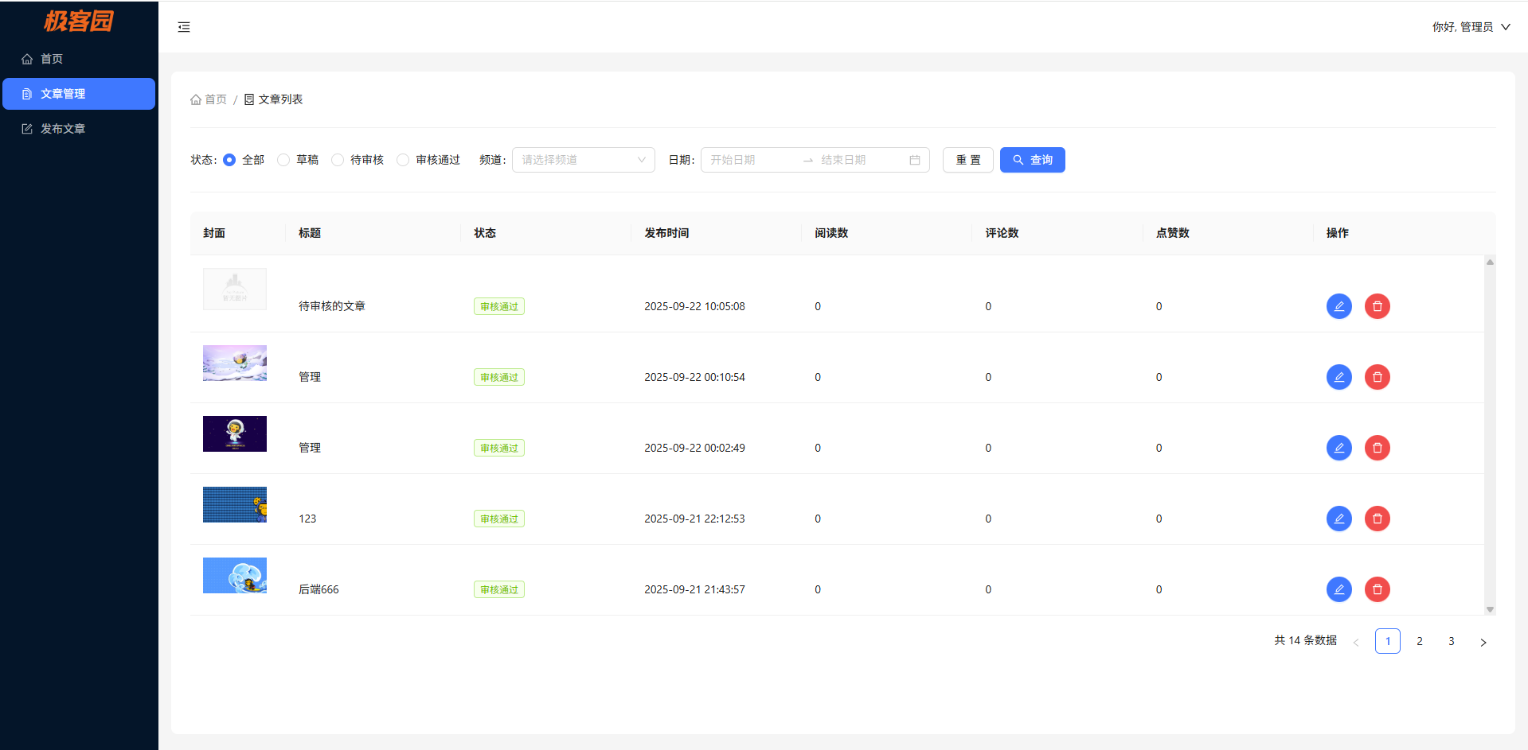The width and height of the screenshot is (1528, 750).
Task: Click the 开始日期 start date input
Action: pyautogui.click(x=748, y=160)
